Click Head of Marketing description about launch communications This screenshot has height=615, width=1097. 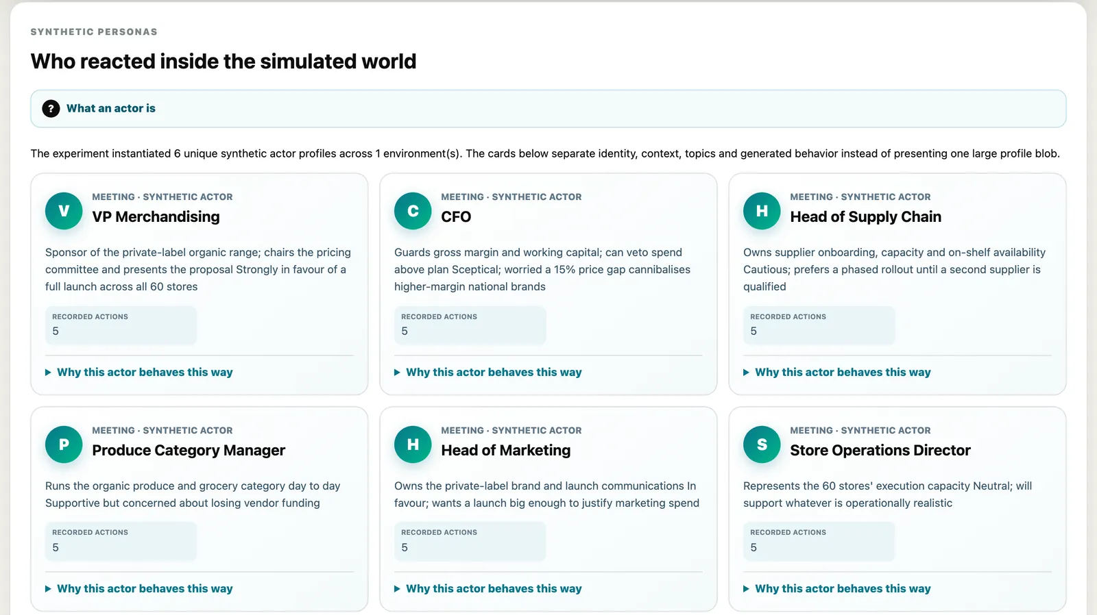546,494
